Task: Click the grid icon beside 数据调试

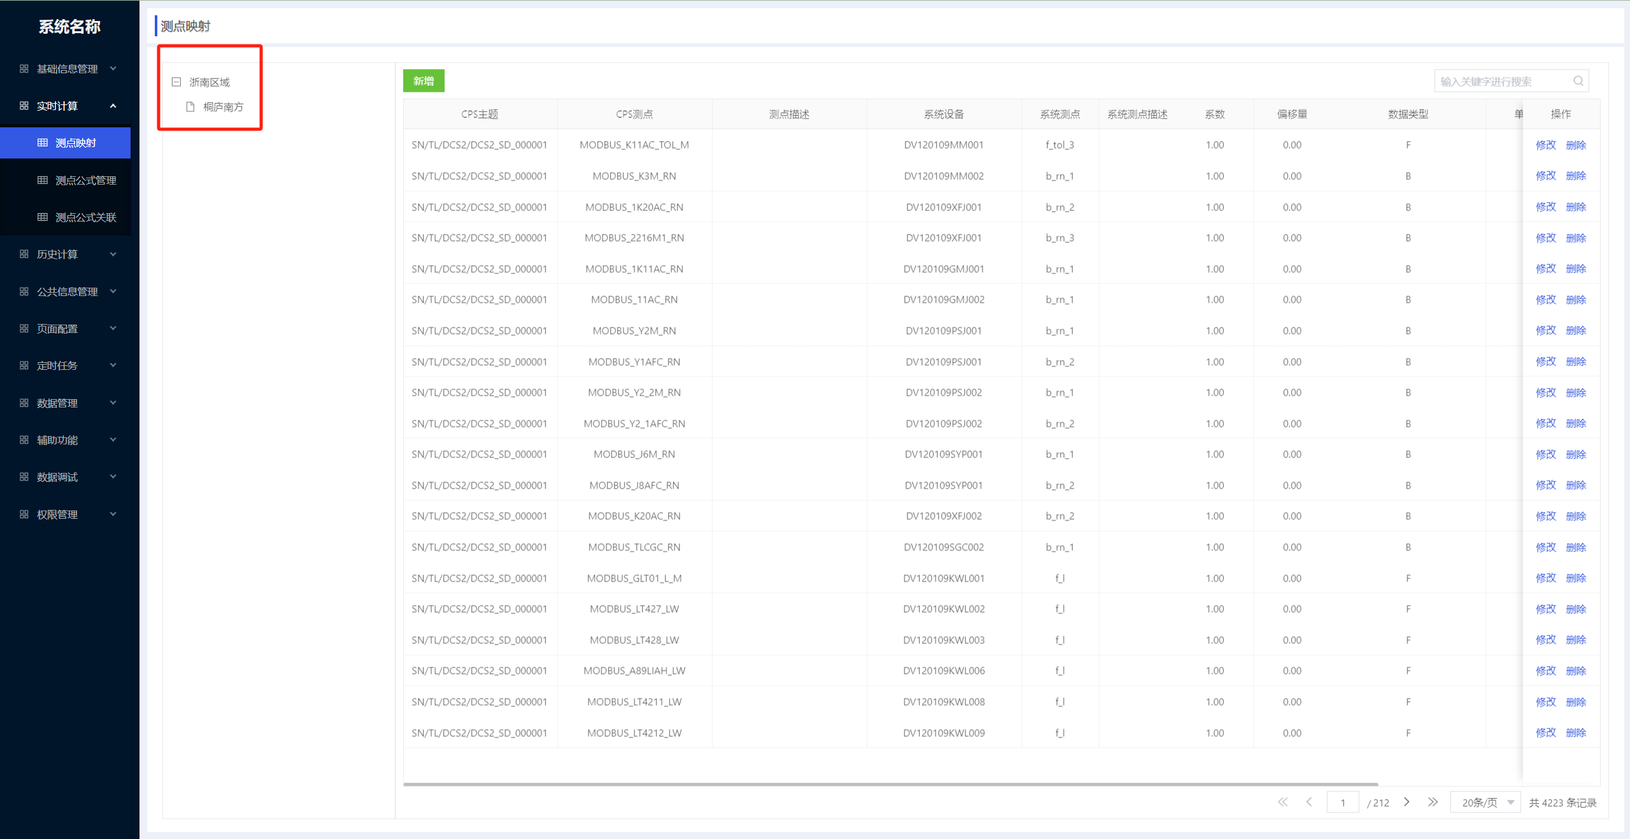Action: tap(24, 477)
